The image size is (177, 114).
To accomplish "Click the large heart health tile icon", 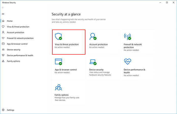I will tap(128, 62).
